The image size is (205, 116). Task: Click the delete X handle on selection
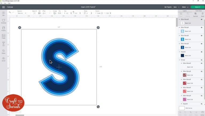pos(19,28)
